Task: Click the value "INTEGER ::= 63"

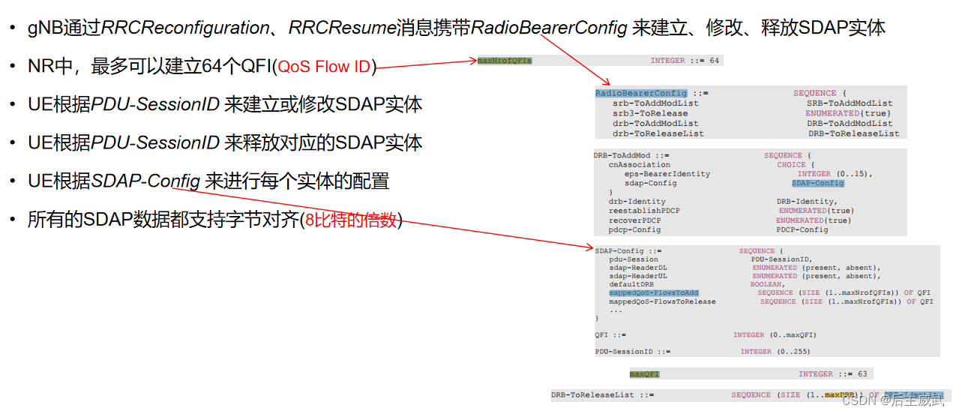Action: [x=833, y=374]
